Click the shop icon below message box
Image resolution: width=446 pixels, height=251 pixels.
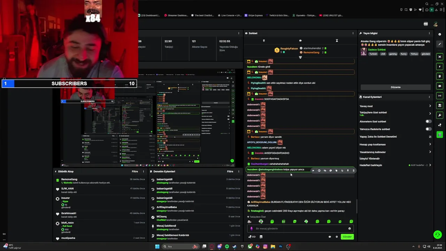tap(261, 237)
